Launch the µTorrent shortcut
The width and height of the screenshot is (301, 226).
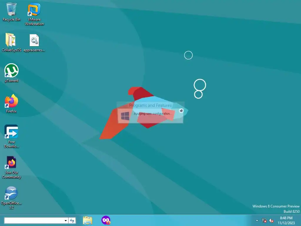click(x=11, y=73)
